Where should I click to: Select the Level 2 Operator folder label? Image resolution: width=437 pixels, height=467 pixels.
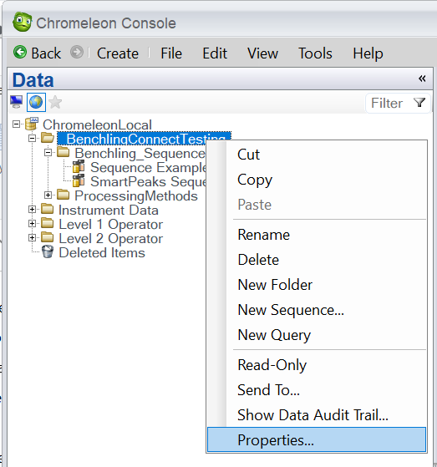tap(110, 238)
